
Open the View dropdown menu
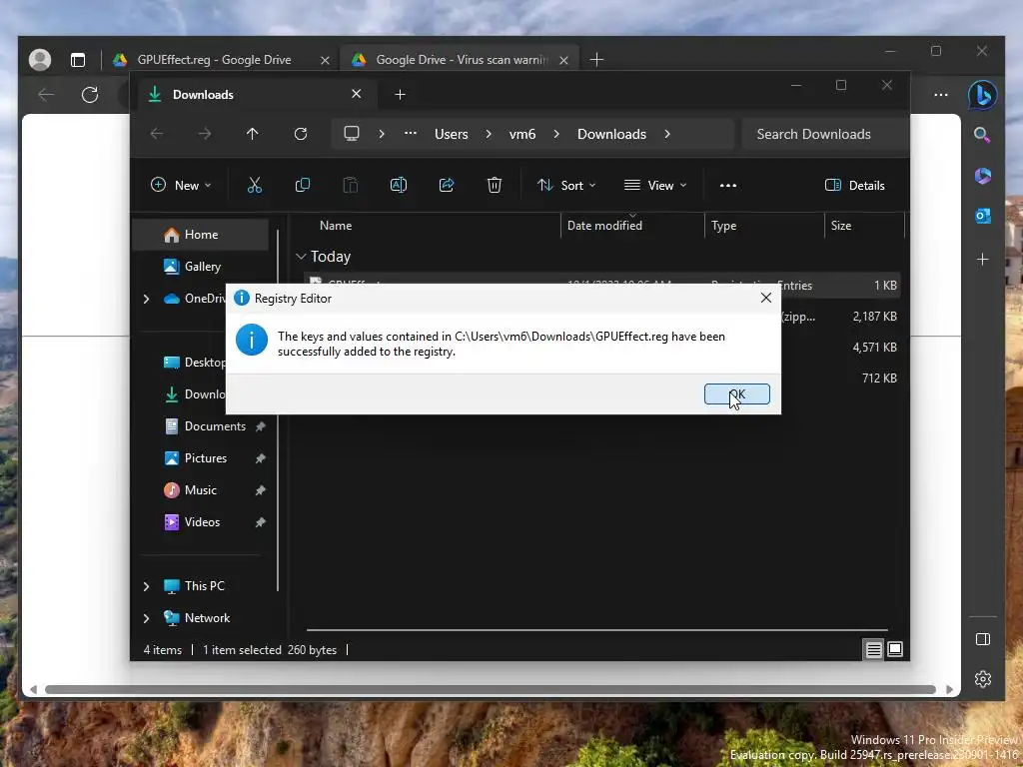655,185
